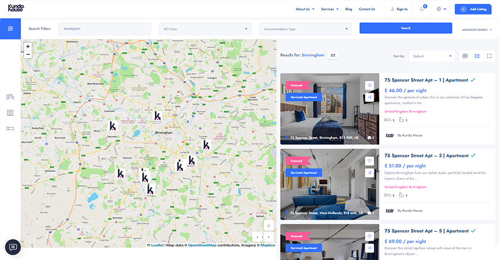Viewport: 499px width, 260px height.
Task: Add Spencer Street Apt 3 to favorites
Action: 369,161
